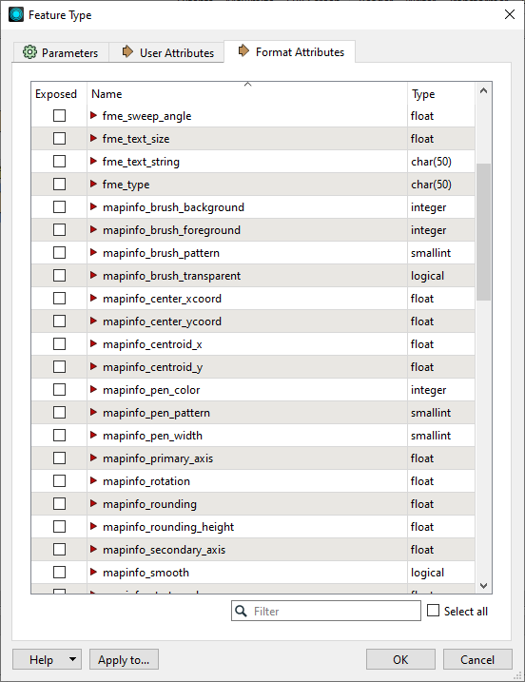This screenshot has width=525, height=682.
Task: Click the red arrow beside mapinfo_brush_pattern
Action: (x=93, y=252)
